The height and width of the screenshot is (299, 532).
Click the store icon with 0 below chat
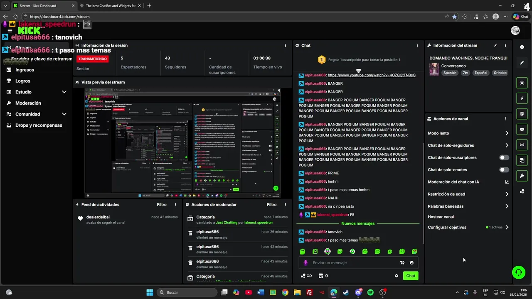323,276
